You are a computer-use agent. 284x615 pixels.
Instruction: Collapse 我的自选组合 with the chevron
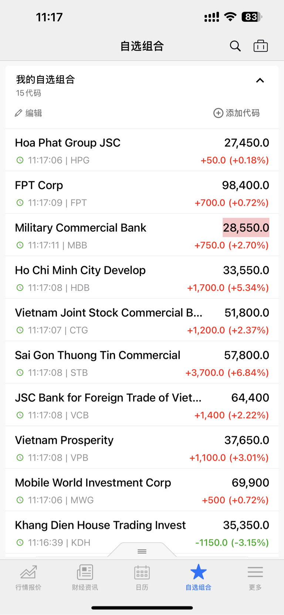[260, 80]
